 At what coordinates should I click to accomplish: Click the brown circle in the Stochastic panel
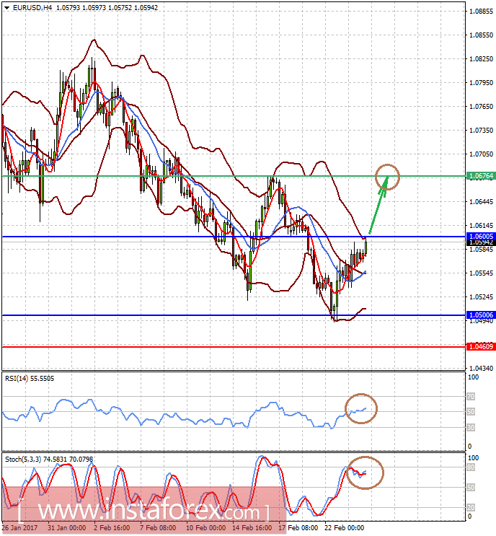pos(366,473)
